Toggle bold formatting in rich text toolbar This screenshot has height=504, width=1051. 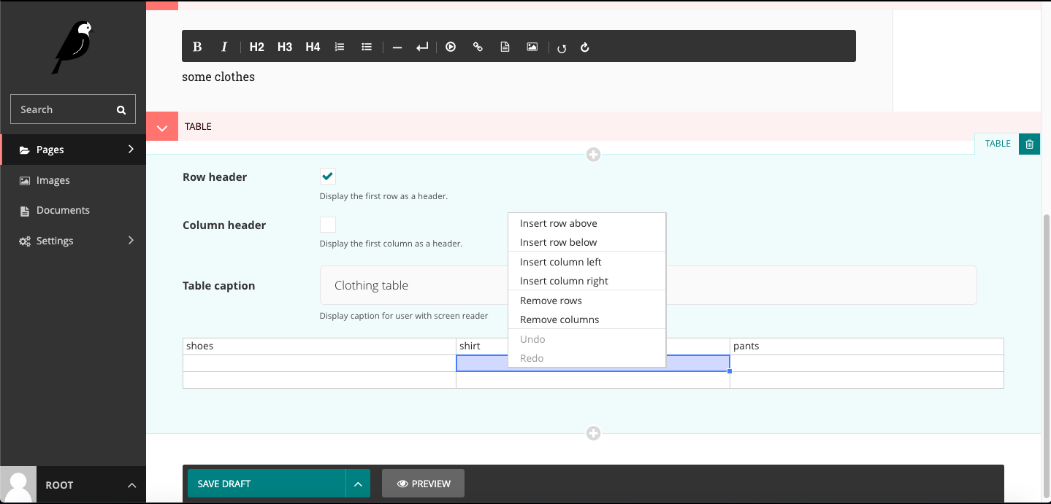(x=196, y=47)
